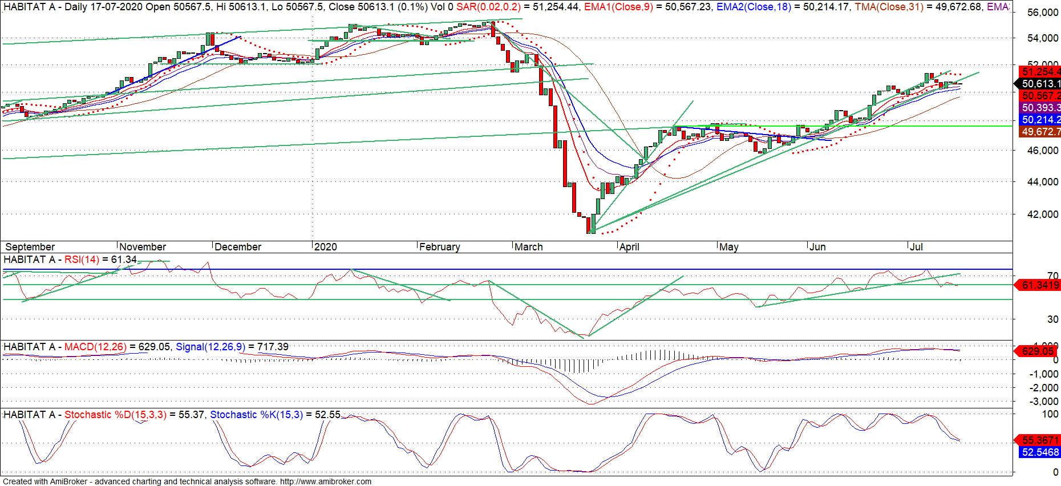The height and width of the screenshot is (486, 1061).
Task: Click the red 50,567.2 EMA1 price tag
Action: [x=1040, y=96]
